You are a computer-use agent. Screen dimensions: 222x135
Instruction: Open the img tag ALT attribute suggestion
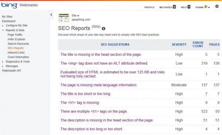104,63
